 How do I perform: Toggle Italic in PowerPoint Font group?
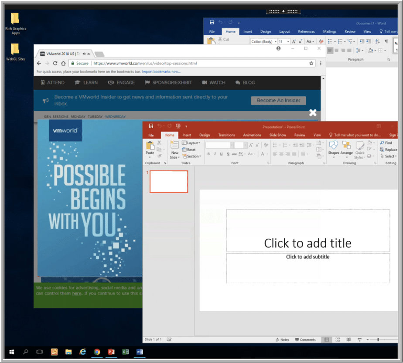(x=215, y=154)
